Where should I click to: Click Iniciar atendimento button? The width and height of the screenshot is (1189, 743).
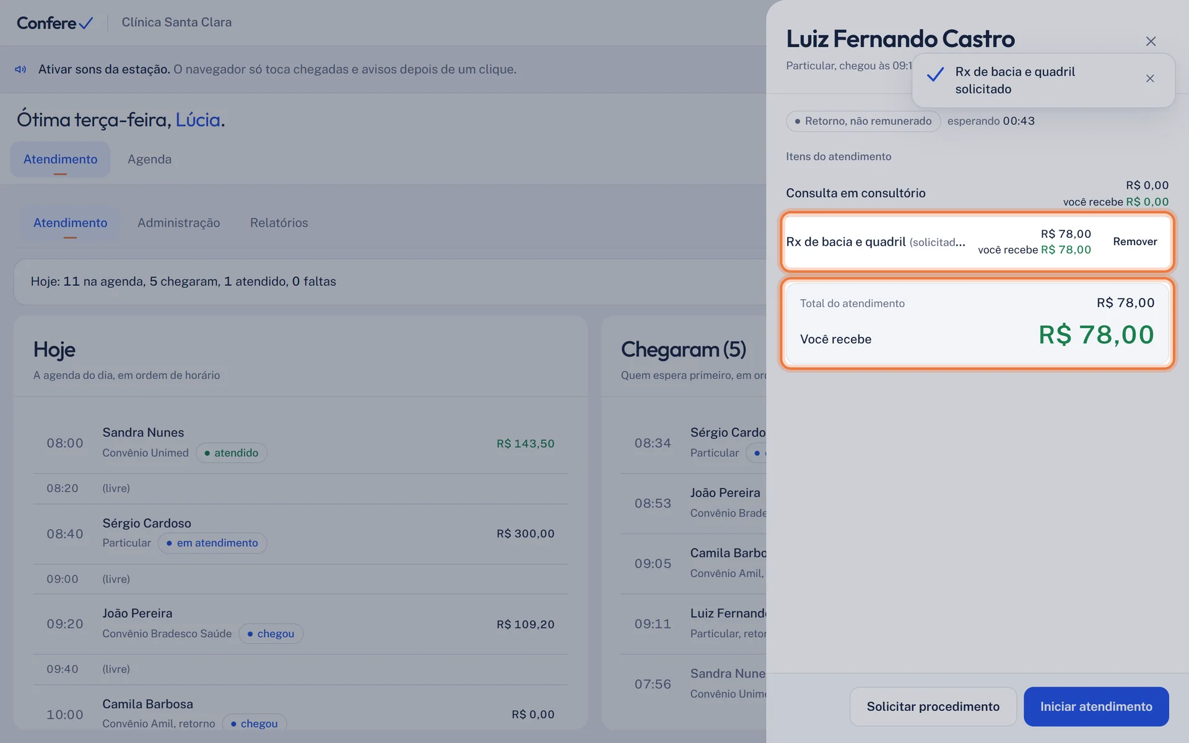pyautogui.click(x=1095, y=706)
